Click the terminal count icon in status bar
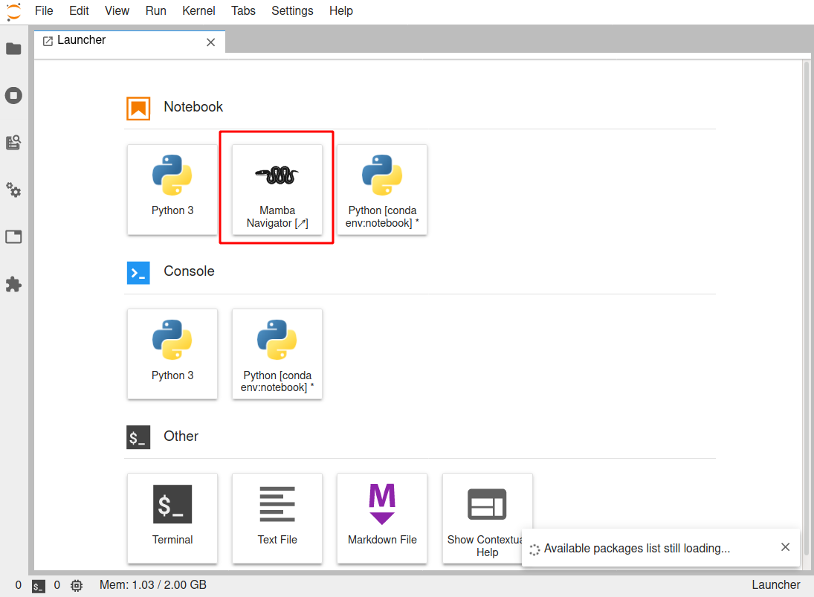This screenshot has height=597, width=814. point(39,586)
